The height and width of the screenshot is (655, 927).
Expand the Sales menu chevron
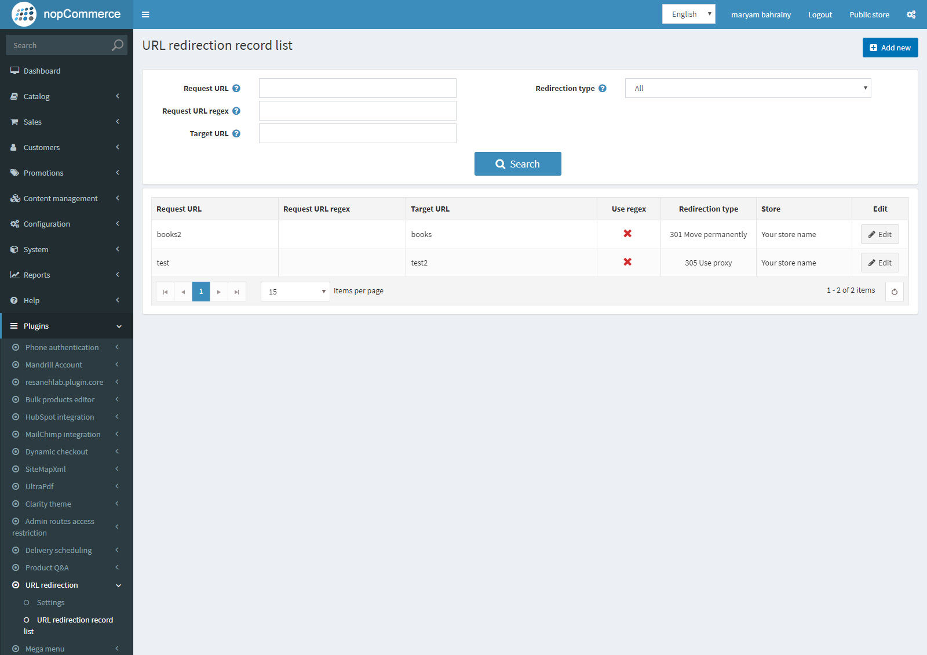click(118, 122)
